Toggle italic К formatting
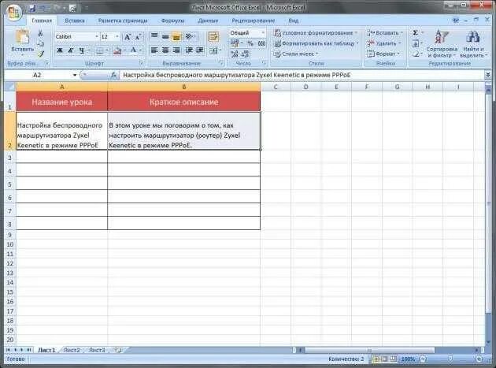 coord(71,50)
